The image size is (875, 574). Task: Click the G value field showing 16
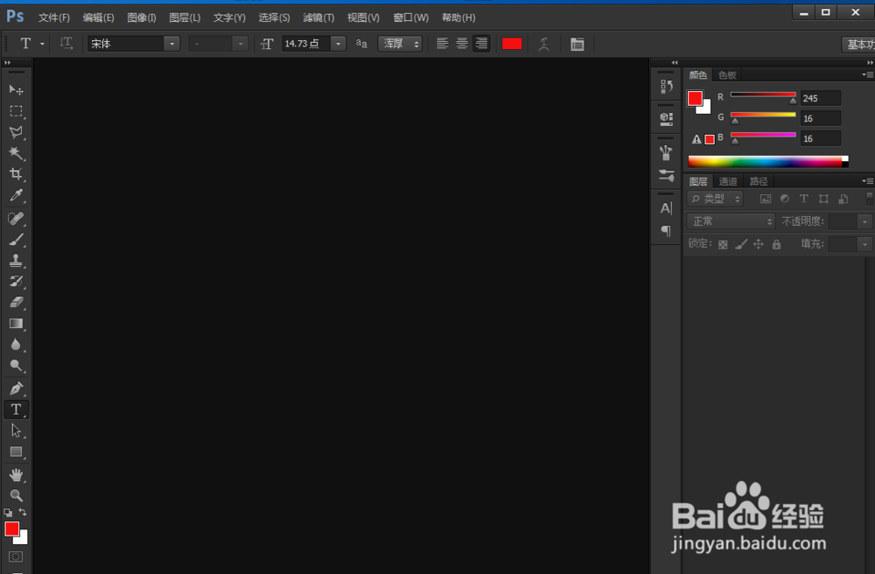click(820, 118)
